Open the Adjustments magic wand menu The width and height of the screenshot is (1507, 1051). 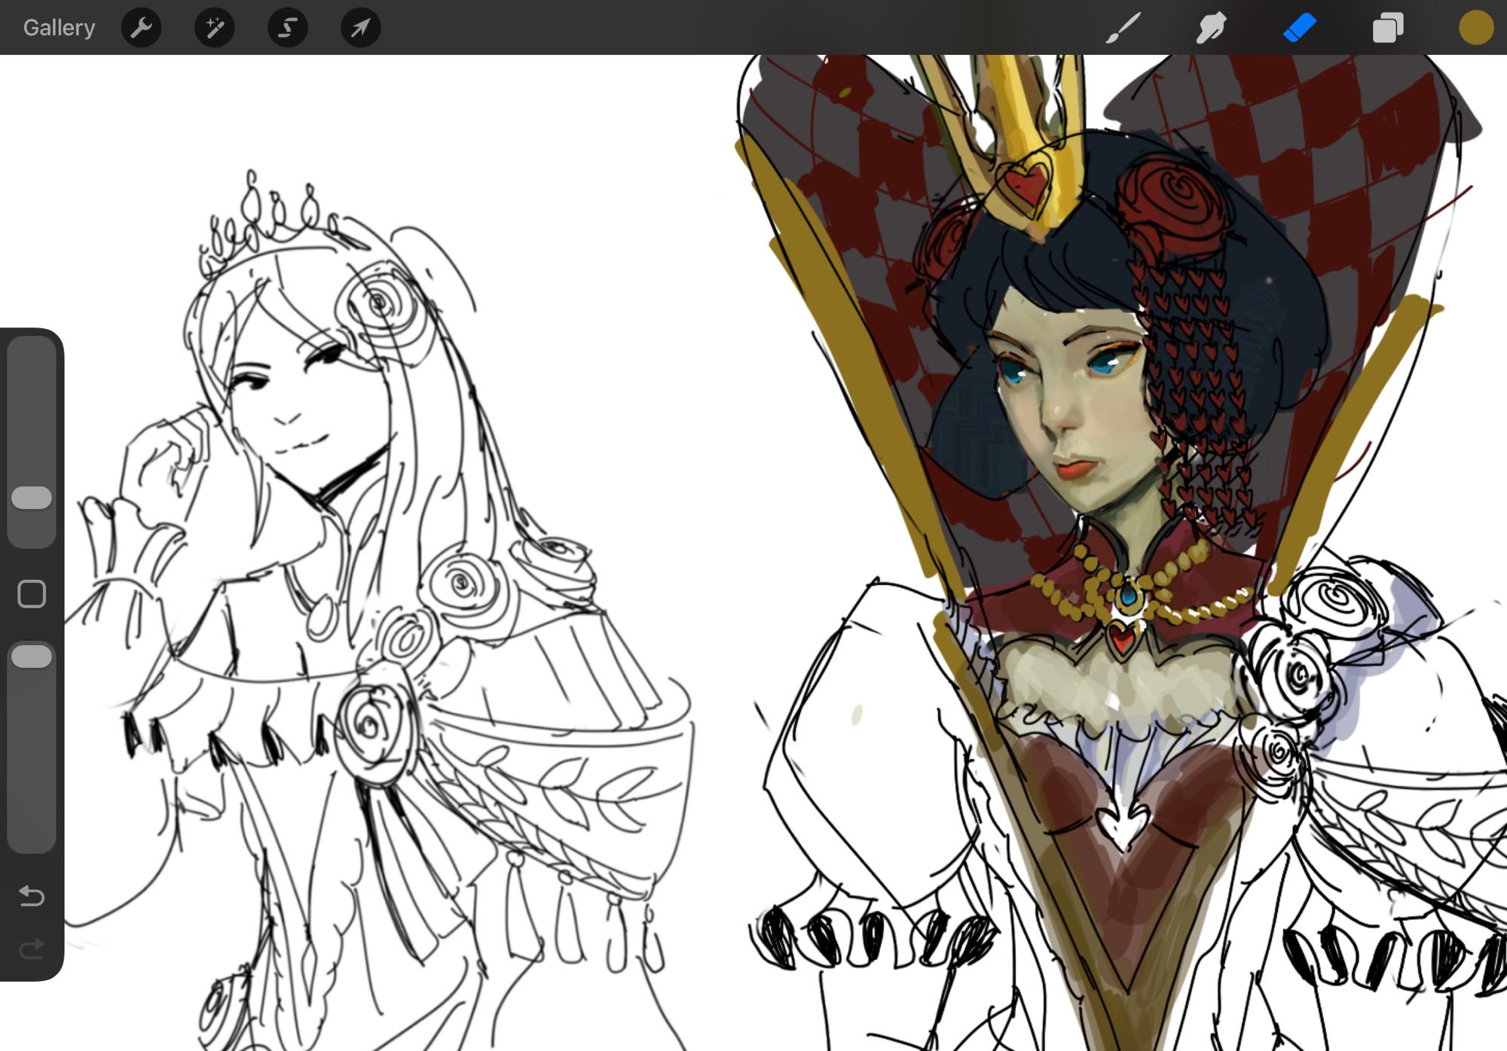click(x=214, y=28)
